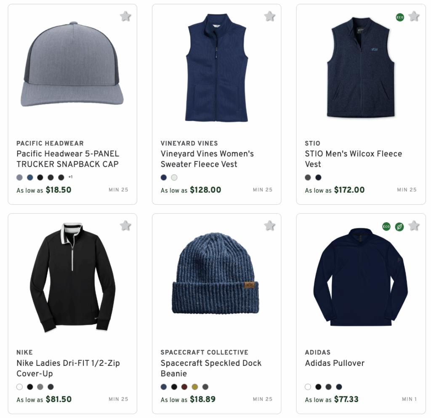431x418 pixels.
Task: Select the navy swatch on Vineyard Vines vest
Action: [x=163, y=177]
